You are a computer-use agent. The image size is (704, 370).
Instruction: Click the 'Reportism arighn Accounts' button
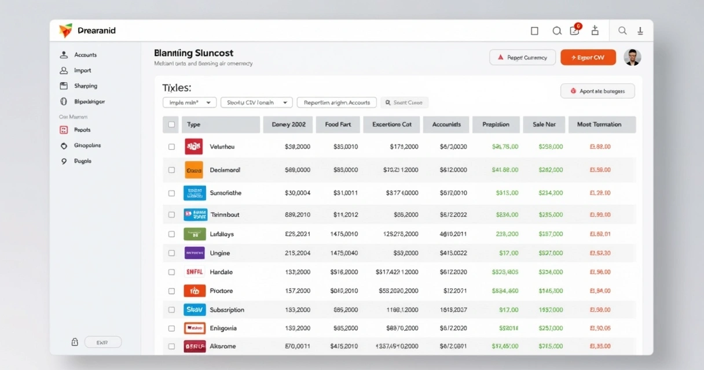pyautogui.click(x=337, y=102)
